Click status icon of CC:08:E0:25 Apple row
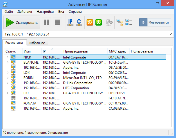 point(13,108)
